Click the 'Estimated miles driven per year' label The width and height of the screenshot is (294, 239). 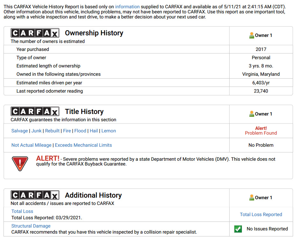49,83
